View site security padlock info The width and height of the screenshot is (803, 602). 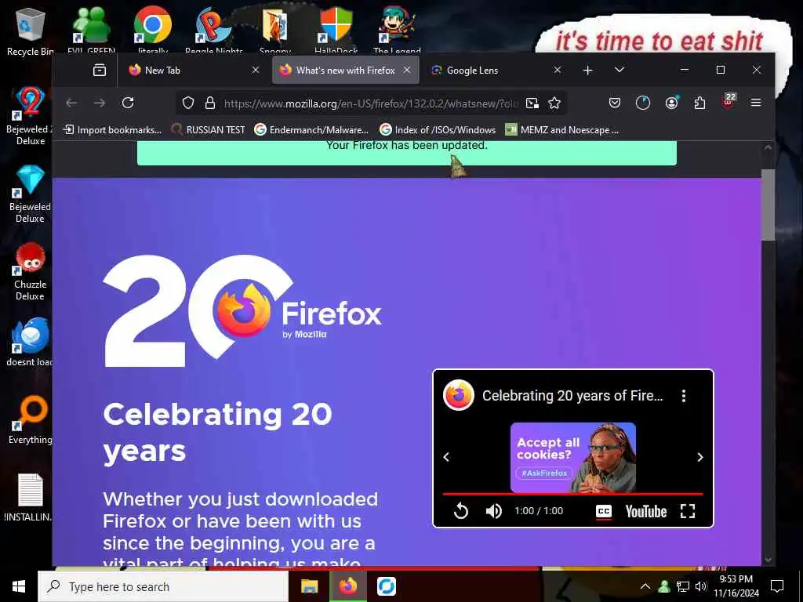(210, 103)
